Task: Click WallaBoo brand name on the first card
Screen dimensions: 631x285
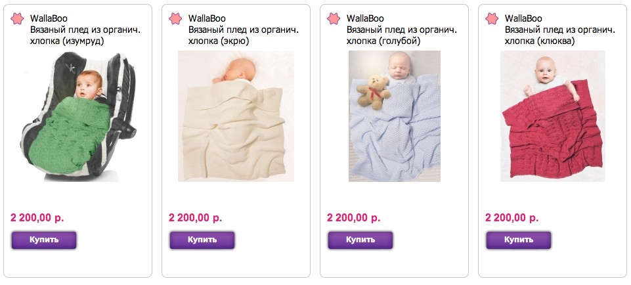Action: tap(49, 18)
